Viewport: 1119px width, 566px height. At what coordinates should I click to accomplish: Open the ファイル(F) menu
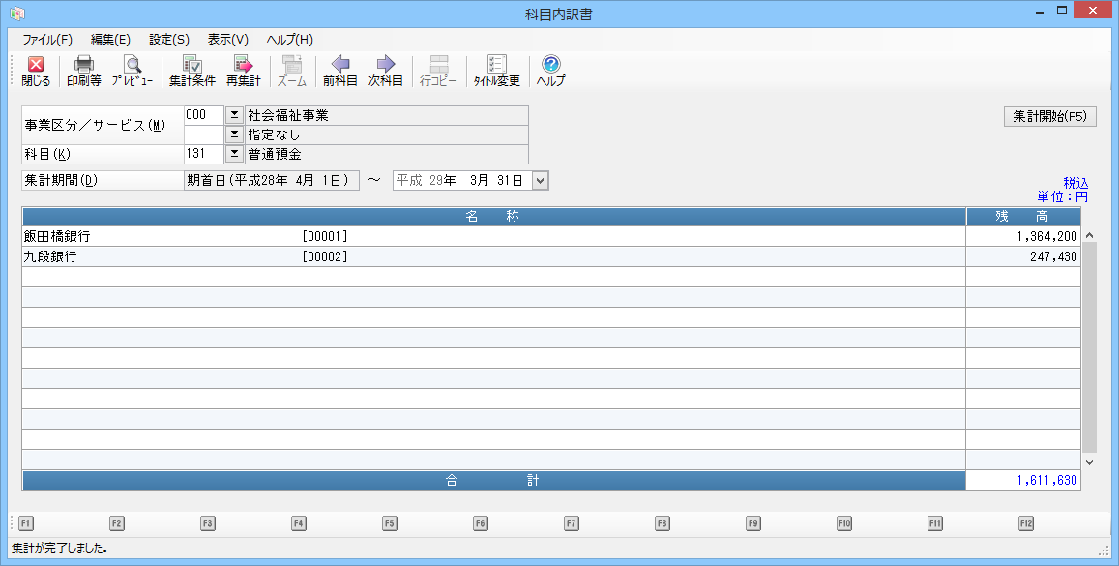(47, 40)
